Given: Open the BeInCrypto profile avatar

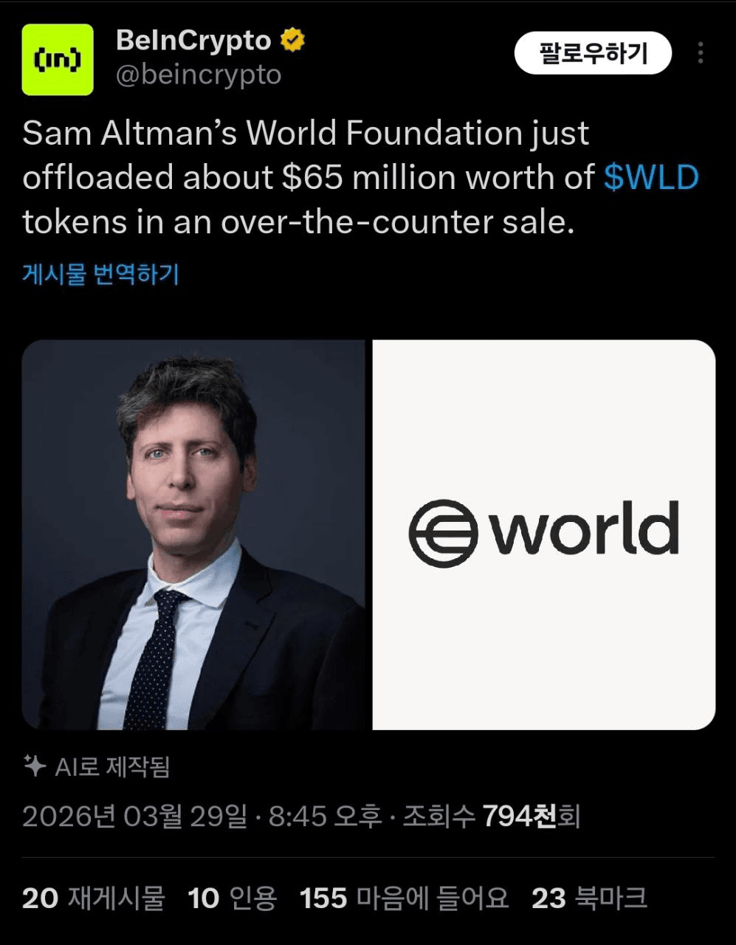Looking at the screenshot, I should click(58, 60).
